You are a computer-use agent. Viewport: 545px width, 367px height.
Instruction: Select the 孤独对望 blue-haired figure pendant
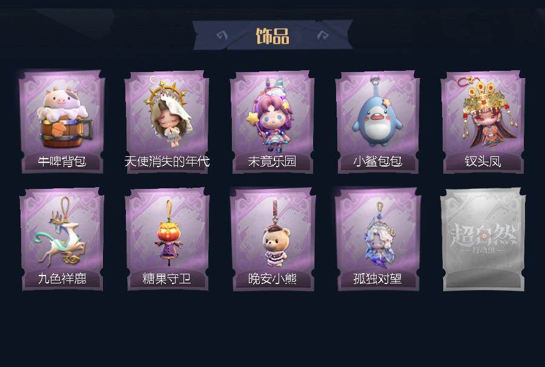[x=378, y=239]
